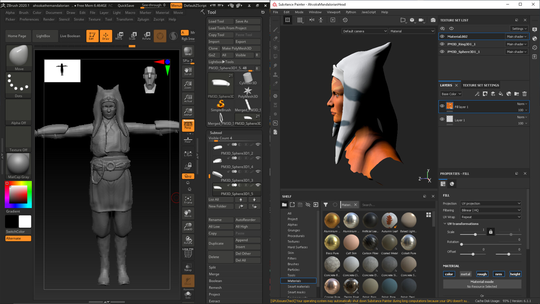The image size is (540, 304).
Task: Toggle Transp transparency button in ZBrush
Action: tap(188, 268)
